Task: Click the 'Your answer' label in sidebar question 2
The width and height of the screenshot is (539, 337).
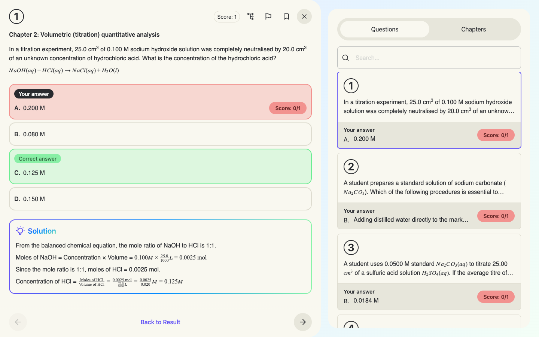Action: pos(359,211)
